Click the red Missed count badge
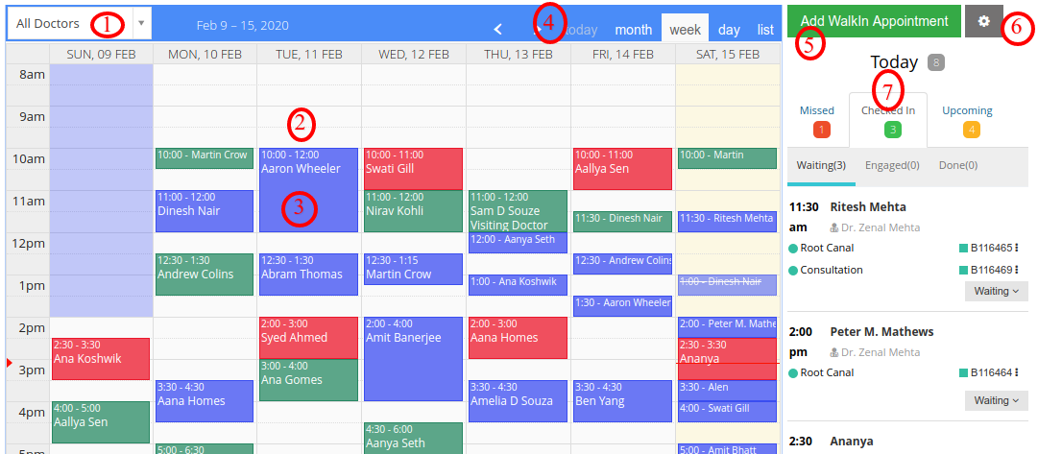 [x=822, y=130]
